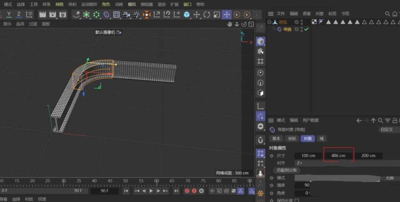
Task: Collapse the 挤压 tree node
Action: (x=269, y=22)
